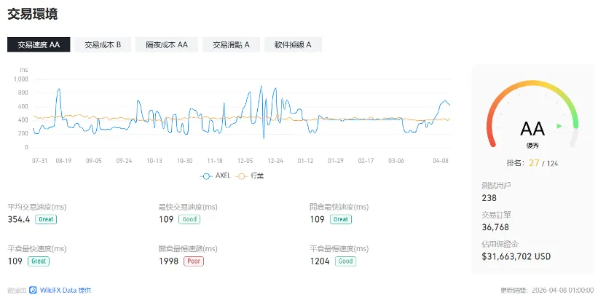Click the 交易環境 heading
The image size is (606, 300).
(33, 15)
